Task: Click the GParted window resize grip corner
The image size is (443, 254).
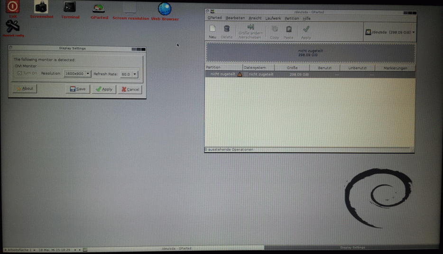Action: 412,150
